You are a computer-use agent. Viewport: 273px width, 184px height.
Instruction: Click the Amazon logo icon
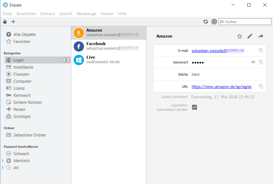79,33
